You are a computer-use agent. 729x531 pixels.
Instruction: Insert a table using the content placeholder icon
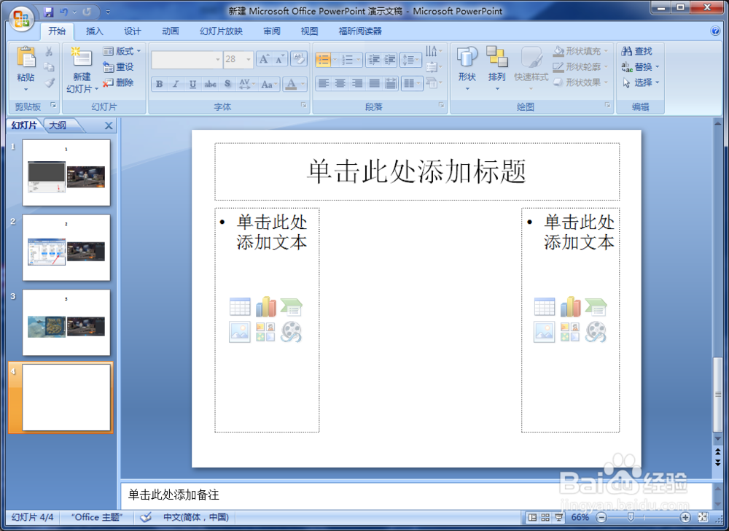pyautogui.click(x=240, y=306)
